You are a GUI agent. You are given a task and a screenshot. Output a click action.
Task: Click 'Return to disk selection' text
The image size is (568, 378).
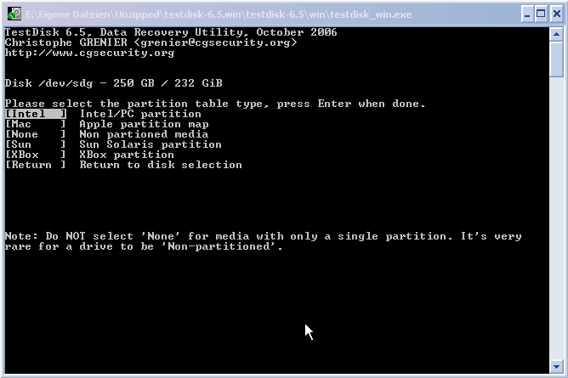click(x=161, y=165)
